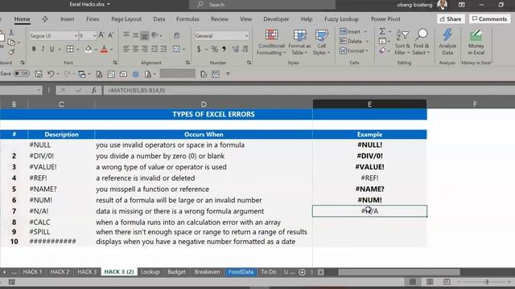Click Wrap Text icon
Image resolution: width=515 pixels, height=289 pixels.
[177, 35]
